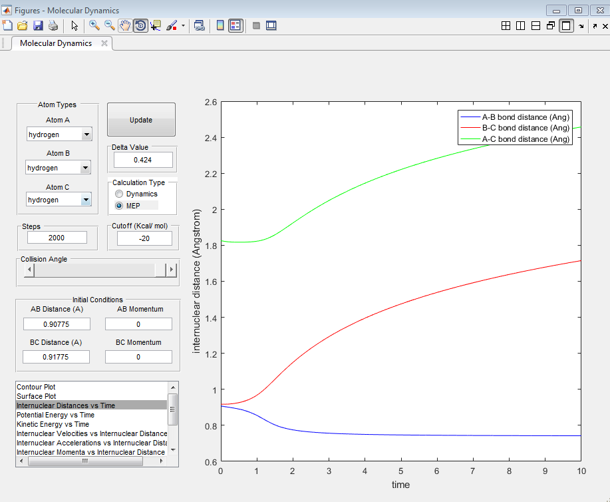The width and height of the screenshot is (610, 502).
Task: Select the Data Cursor tool
Action: click(156, 25)
